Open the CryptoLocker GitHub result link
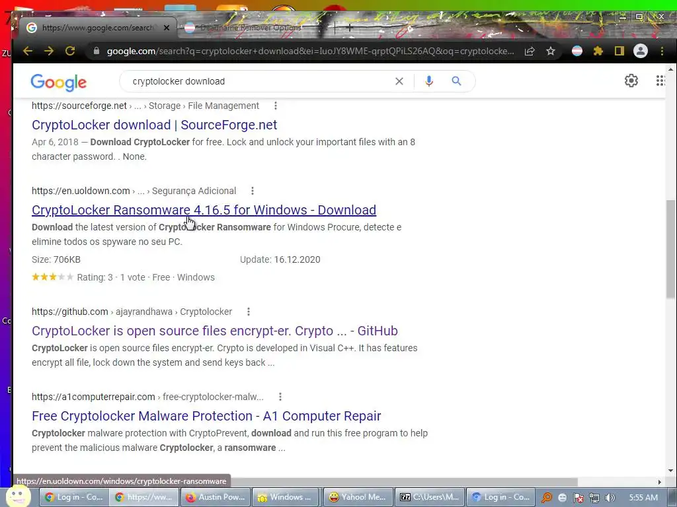 (215, 331)
